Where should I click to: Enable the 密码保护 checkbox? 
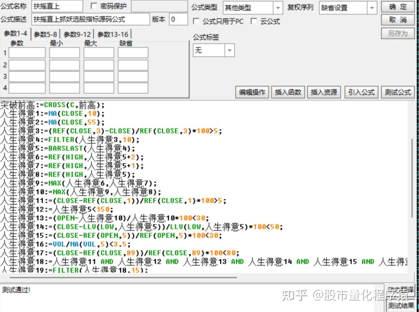[94, 6]
